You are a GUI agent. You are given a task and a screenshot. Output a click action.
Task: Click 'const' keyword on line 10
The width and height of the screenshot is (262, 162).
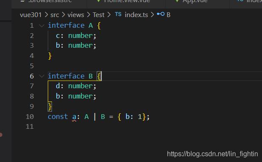[58, 117]
